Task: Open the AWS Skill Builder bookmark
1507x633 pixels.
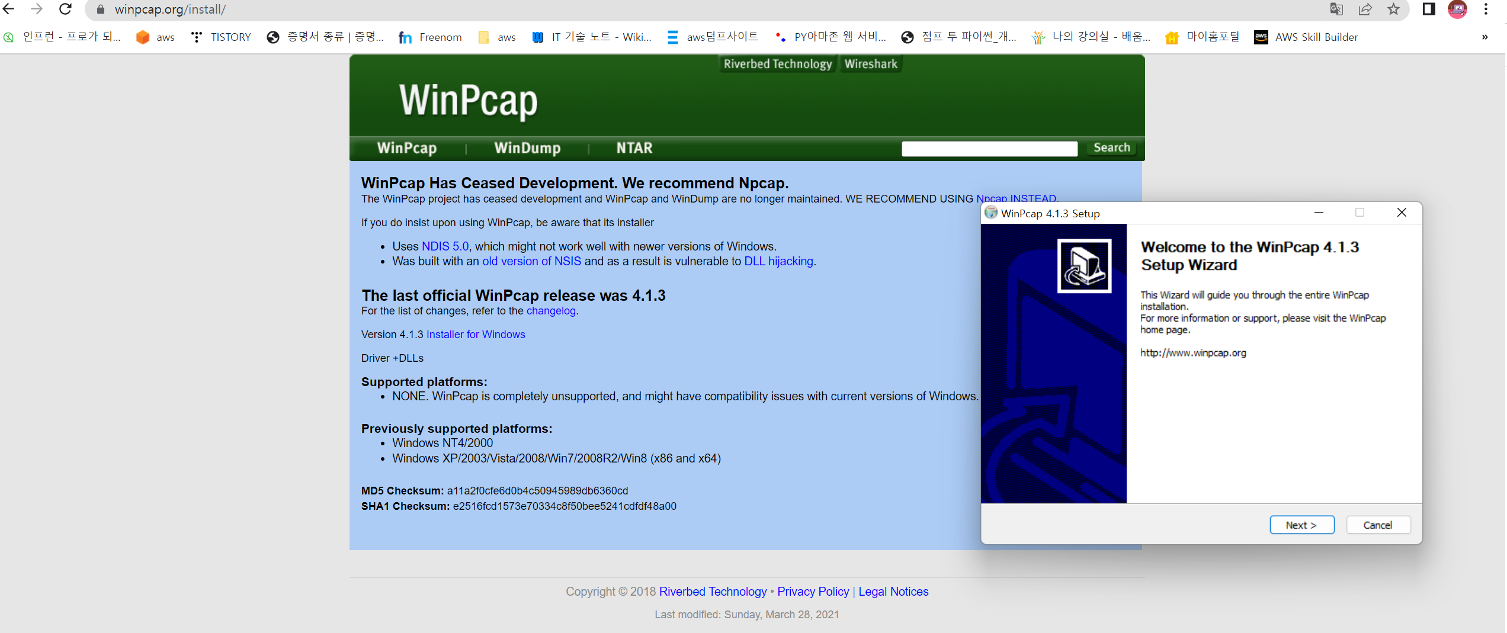Action: point(1306,37)
